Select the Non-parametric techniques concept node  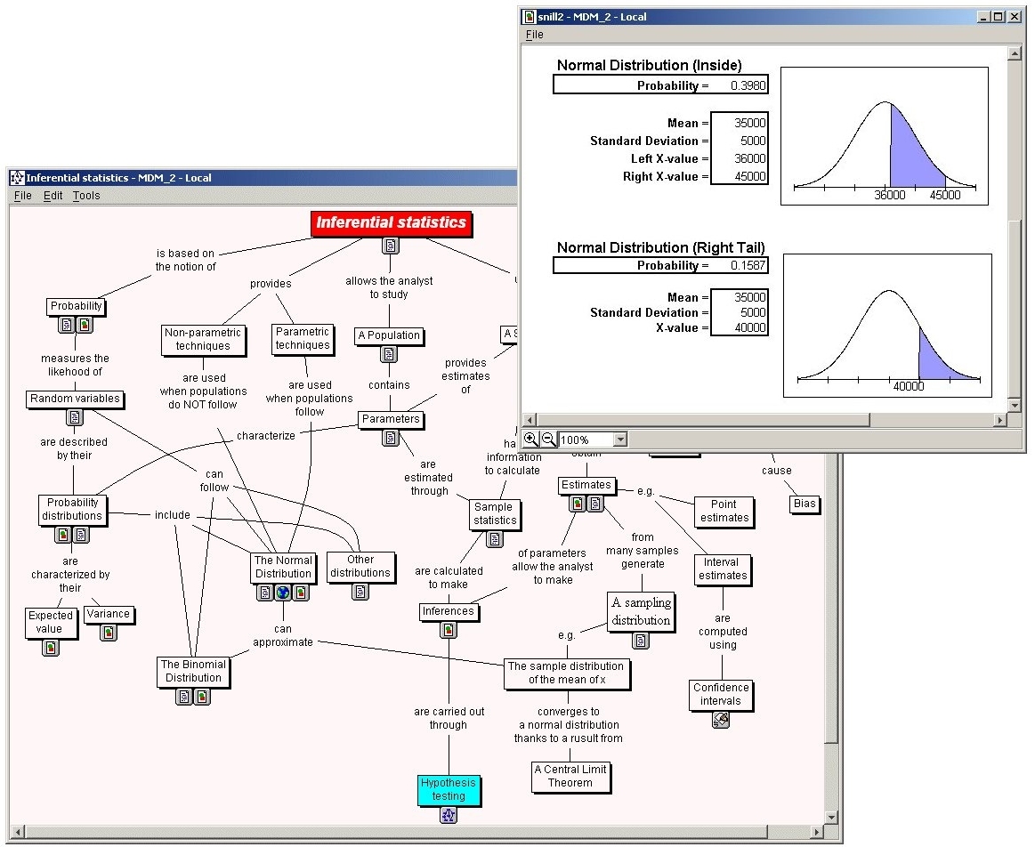click(203, 339)
